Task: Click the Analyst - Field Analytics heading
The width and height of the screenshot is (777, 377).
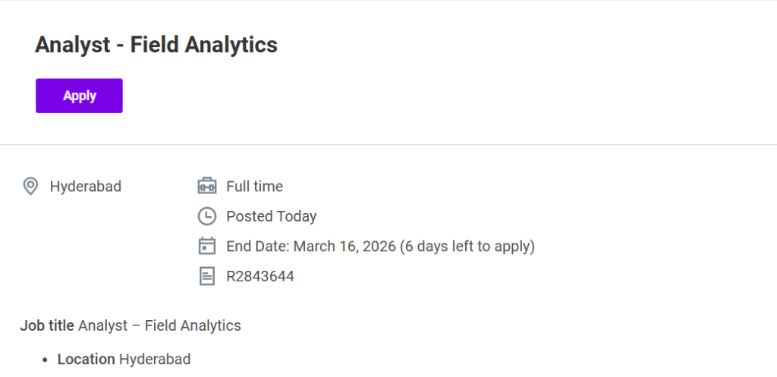Action: pyautogui.click(x=156, y=45)
